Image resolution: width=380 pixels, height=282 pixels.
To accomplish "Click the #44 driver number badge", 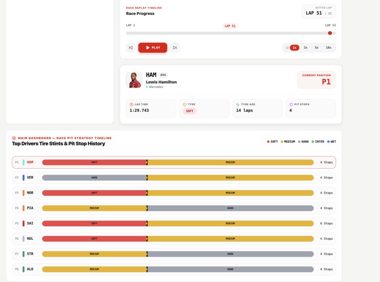I will [x=163, y=75].
